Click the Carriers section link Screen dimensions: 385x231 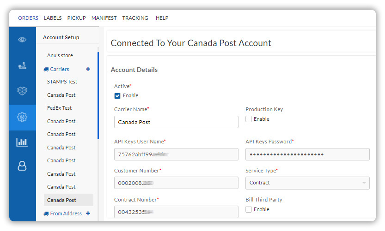[60, 69]
